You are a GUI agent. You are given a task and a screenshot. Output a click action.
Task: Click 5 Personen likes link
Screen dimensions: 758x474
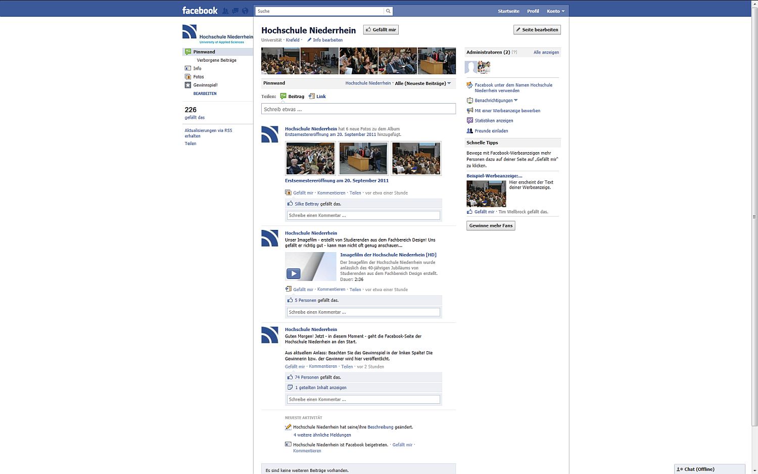pyautogui.click(x=305, y=300)
